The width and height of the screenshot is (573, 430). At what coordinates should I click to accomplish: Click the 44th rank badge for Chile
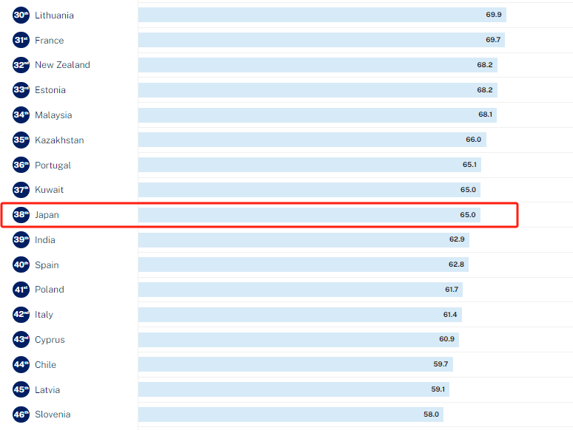pyautogui.click(x=21, y=365)
